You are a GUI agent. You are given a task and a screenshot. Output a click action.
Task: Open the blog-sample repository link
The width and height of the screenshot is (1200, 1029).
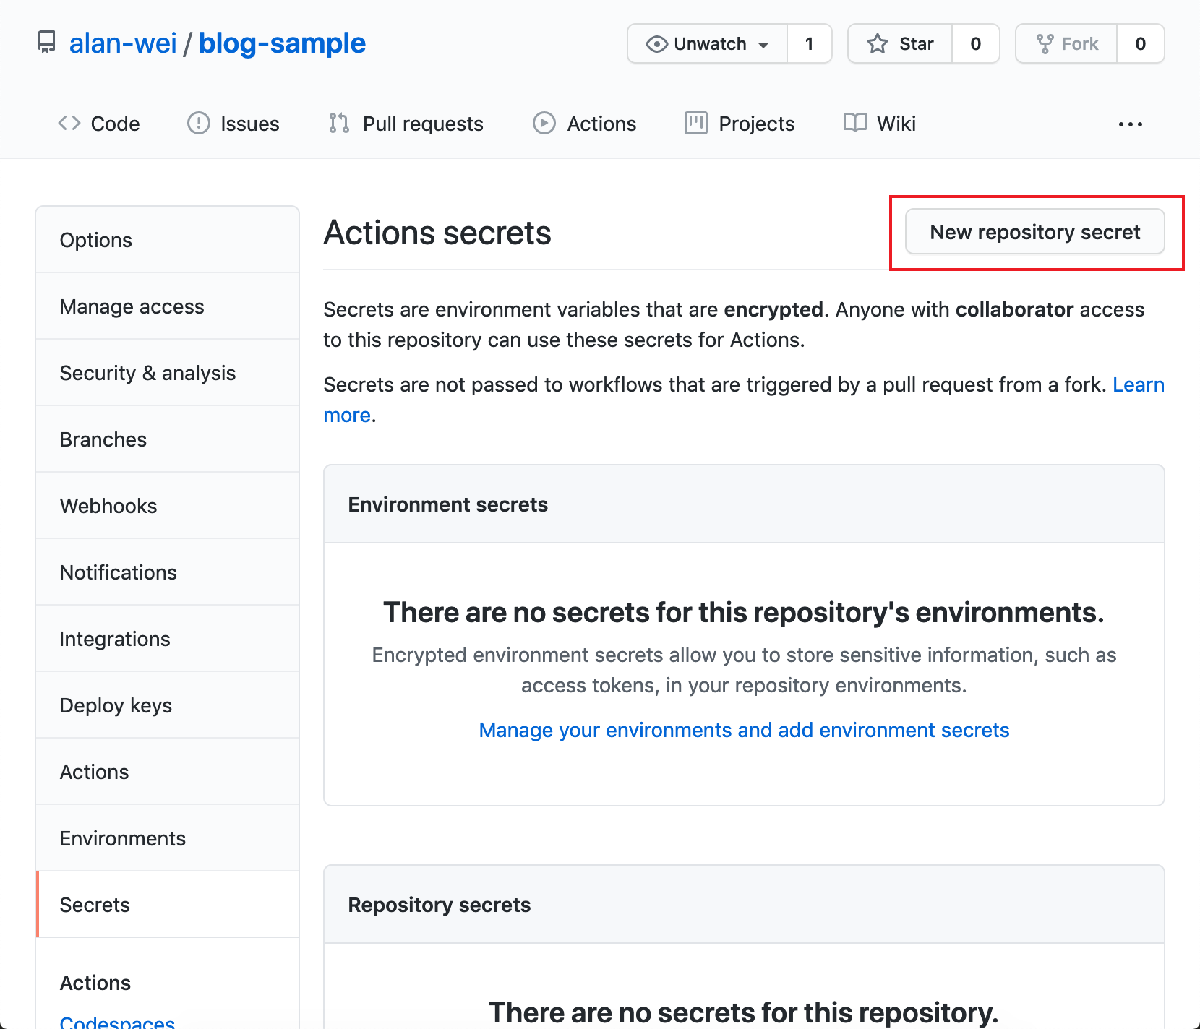tap(282, 43)
